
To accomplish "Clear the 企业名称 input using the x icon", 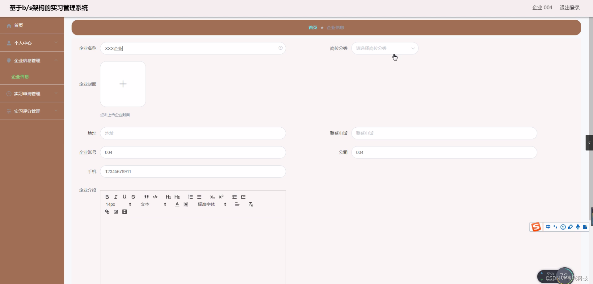I will pyautogui.click(x=280, y=48).
